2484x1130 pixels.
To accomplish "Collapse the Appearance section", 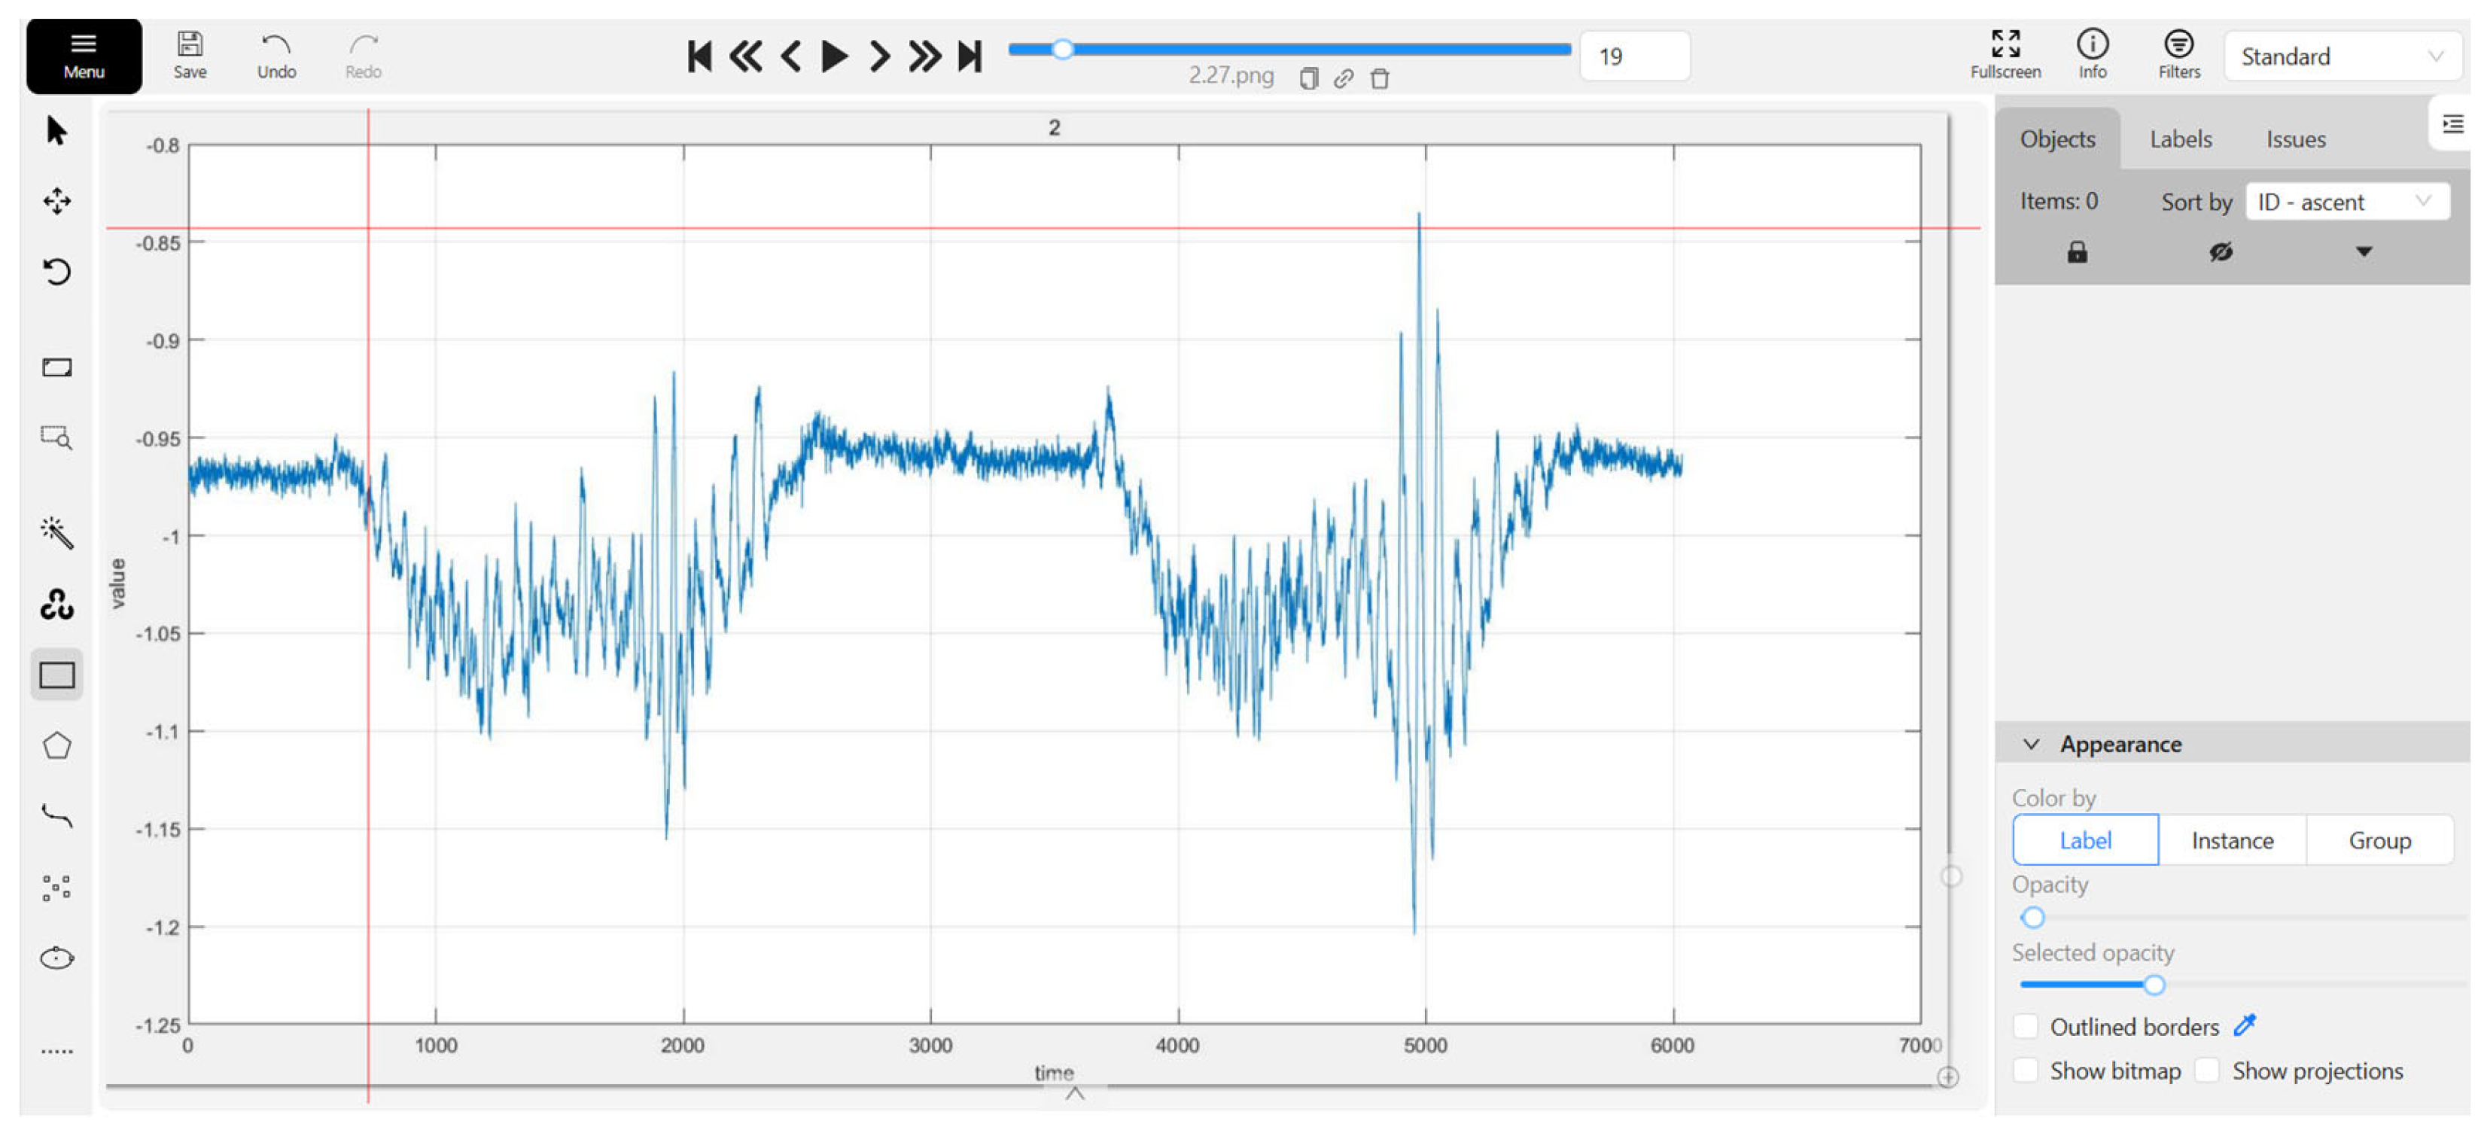I will pyautogui.click(x=2031, y=743).
